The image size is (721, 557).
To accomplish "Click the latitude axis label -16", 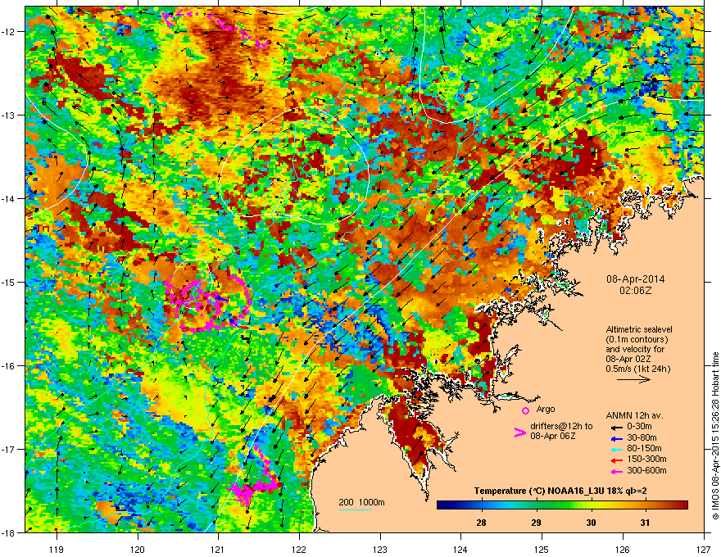I will (x=9, y=366).
